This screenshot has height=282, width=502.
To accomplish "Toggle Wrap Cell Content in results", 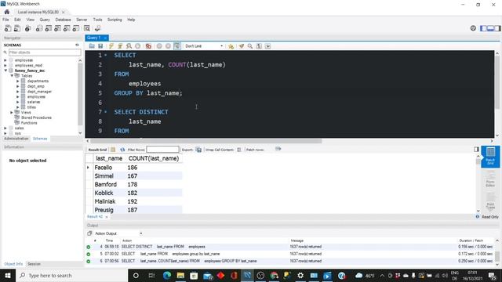I will pyautogui.click(x=239, y=150).
